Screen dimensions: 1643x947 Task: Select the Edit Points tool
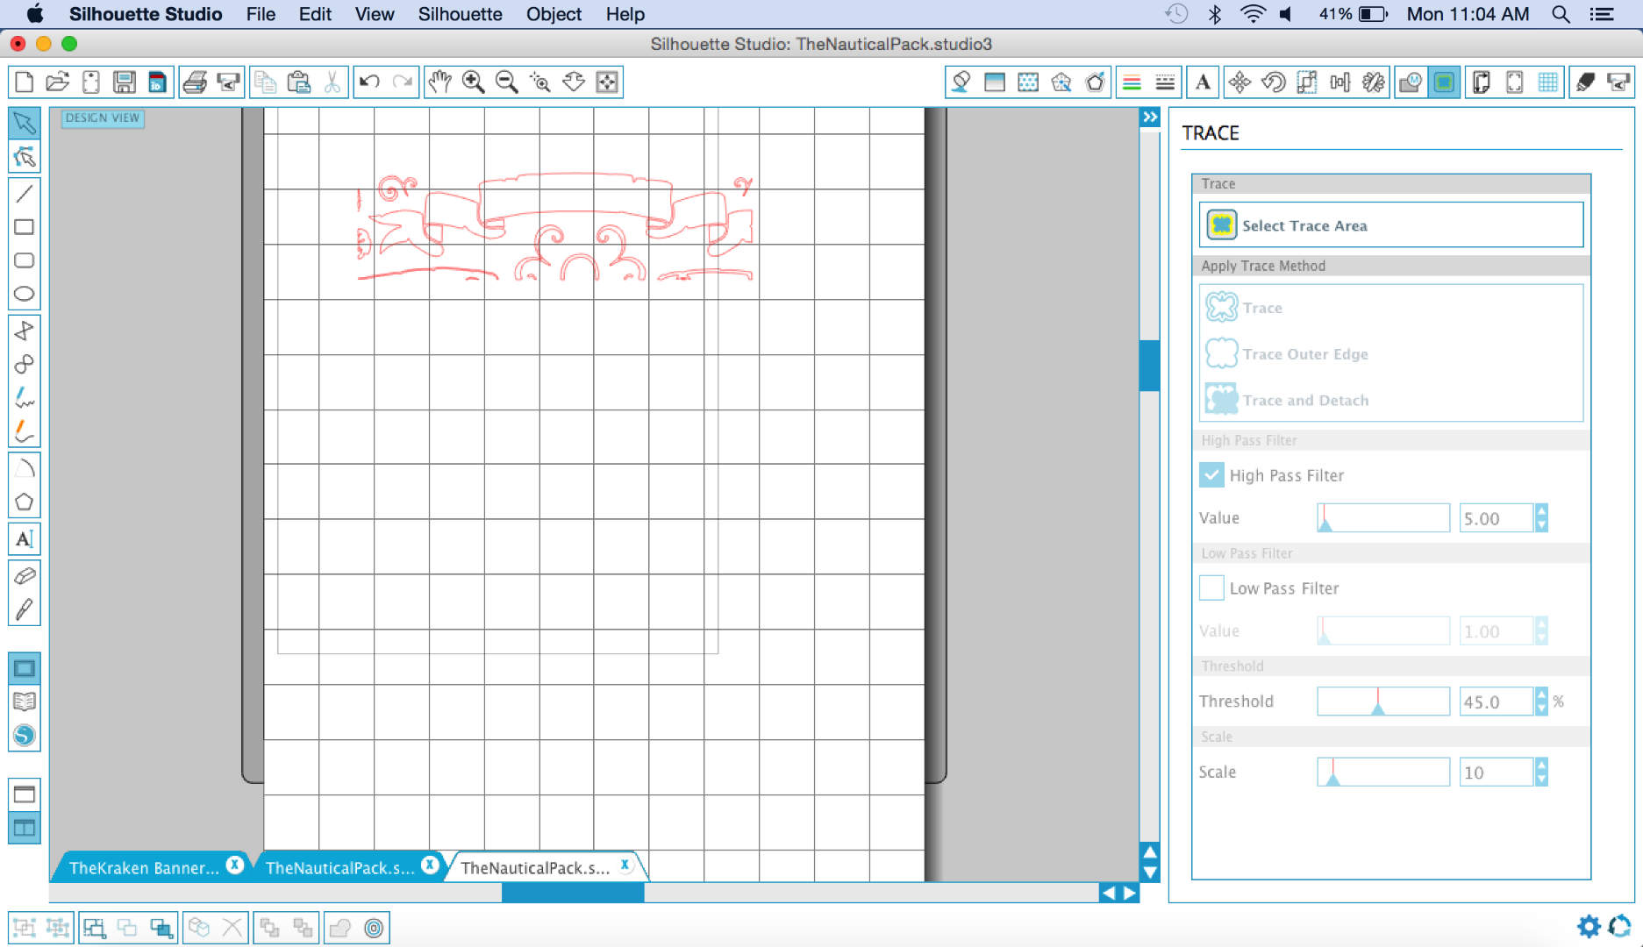pos(25,158)
